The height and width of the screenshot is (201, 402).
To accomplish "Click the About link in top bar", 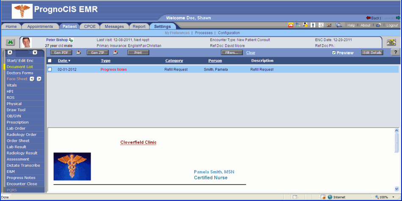I will point(365,25).
